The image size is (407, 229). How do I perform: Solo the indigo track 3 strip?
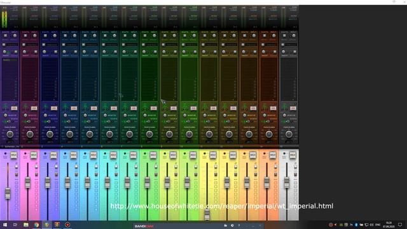pyautogui.click(x=53, y=155)
